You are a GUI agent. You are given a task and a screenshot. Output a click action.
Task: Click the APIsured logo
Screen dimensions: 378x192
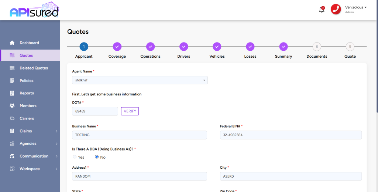pos(34,10)
